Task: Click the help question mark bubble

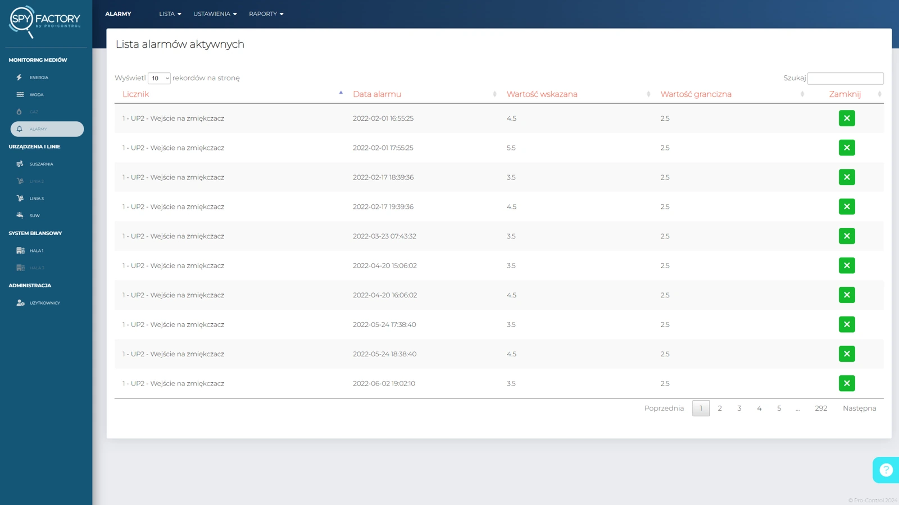Action: (886, 470)
